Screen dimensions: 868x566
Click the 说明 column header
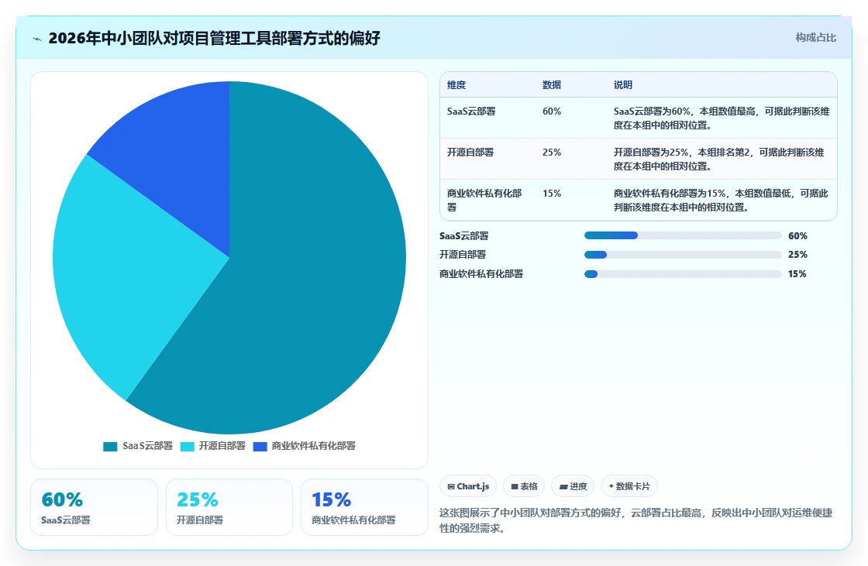(623, 84)
